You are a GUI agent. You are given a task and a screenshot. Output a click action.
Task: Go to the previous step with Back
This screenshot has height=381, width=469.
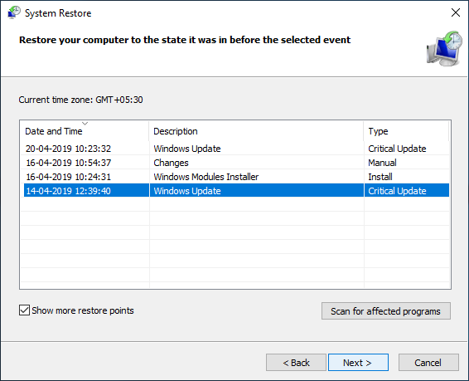(x=296, y=363)
